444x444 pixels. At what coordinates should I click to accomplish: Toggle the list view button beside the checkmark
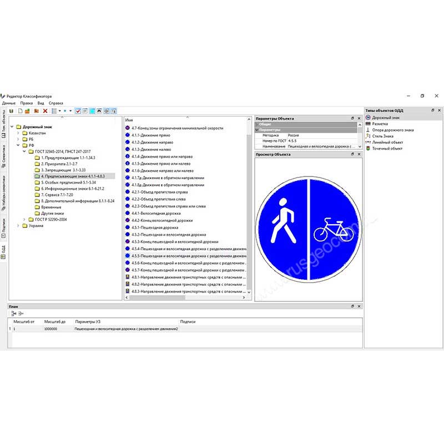[x=85, y=111]
